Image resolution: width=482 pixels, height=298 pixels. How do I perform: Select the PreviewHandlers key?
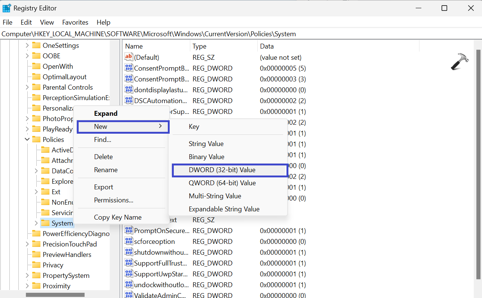click(x=67, y=255)
